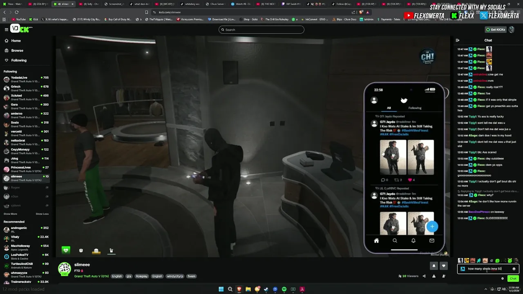Open Windows taskbar search
The image size is (523, 294).
230,289
